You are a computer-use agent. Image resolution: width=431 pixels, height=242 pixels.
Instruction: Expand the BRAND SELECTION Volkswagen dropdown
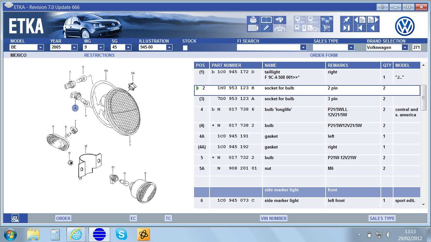tap(405, 48)
